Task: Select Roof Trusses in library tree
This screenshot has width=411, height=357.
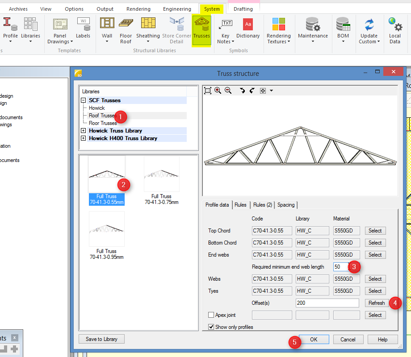Action: tap(102, 116)
